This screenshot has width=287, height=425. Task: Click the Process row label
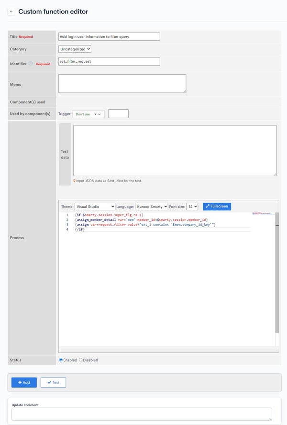(17, 238)
